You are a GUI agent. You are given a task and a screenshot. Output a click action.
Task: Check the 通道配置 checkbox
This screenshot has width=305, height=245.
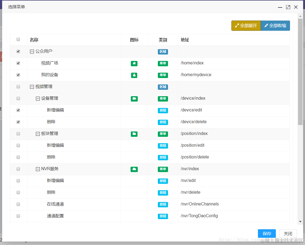click(18, 216)
